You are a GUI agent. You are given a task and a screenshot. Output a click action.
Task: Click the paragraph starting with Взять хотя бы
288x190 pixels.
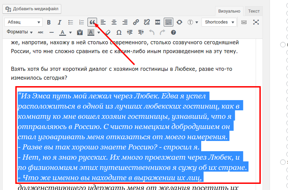pos(122,73)
